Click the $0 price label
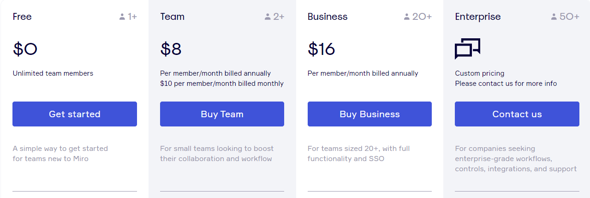The height and width of the screenshot is (198, 590). point(25,49)
